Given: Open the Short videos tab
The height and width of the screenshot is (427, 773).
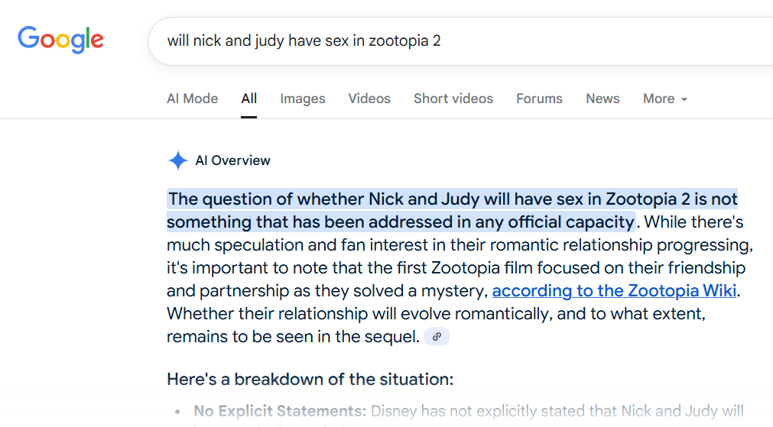Looking at the screenshot, I should [453, 99].
